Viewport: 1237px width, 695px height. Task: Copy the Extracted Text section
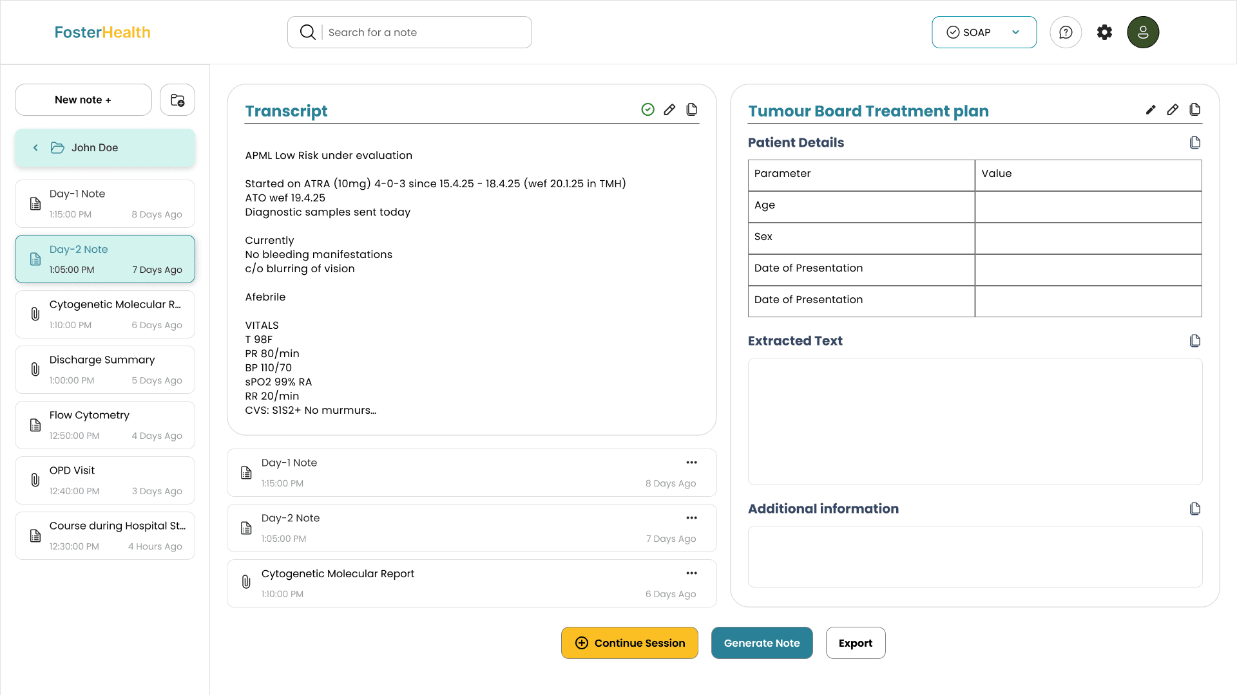tap(1194, 340)
